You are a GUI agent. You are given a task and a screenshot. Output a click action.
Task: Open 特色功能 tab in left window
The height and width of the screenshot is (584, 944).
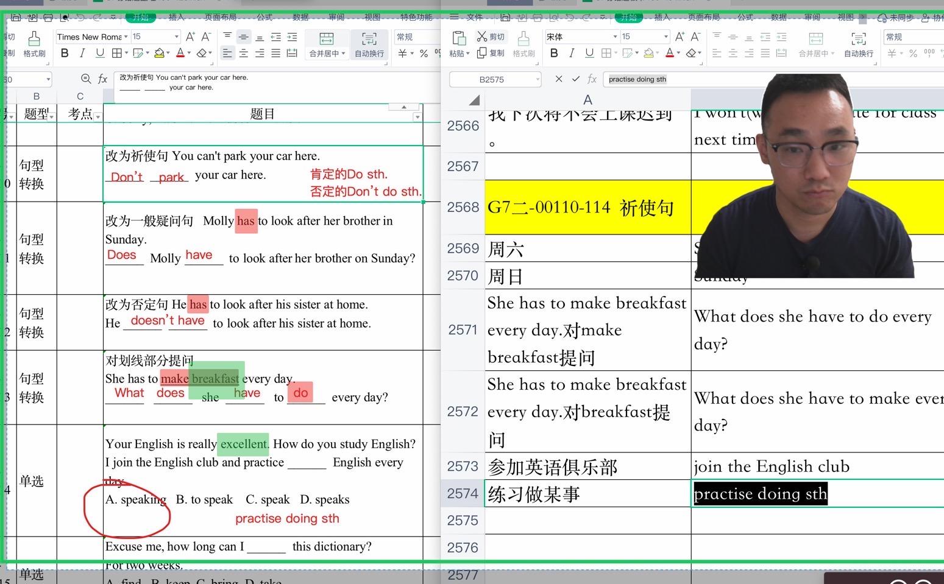416,17
